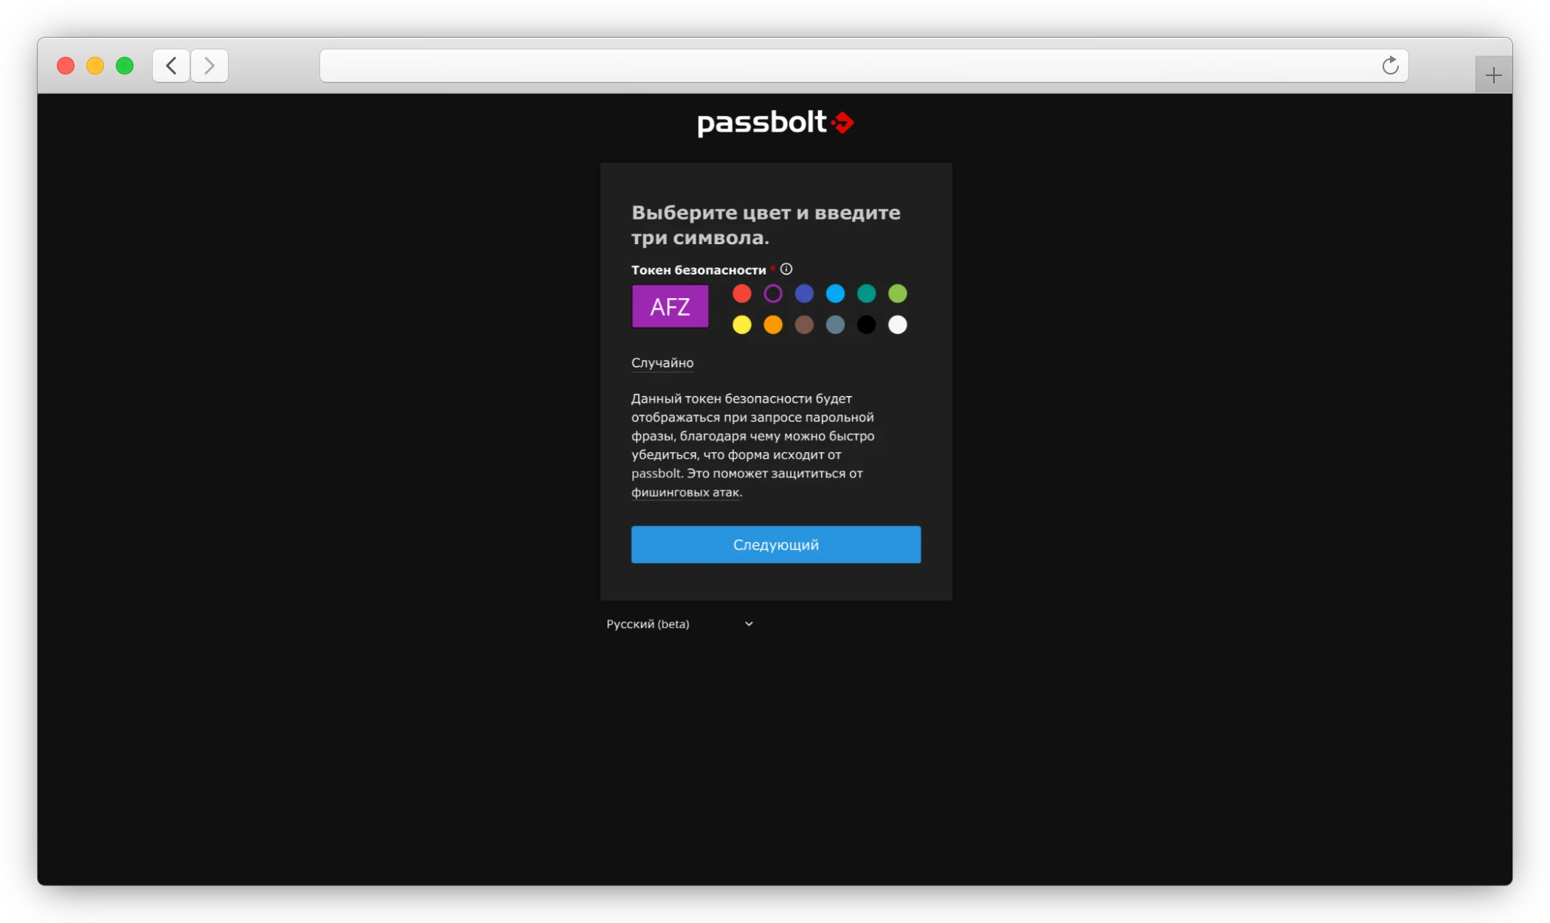Select the red color swatch
Screen dimensions: 1550x923
[x=741, y=294]
